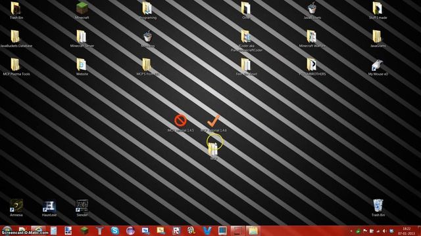The width and height of the screenshot is (421, 236).
Task: Launch the Slender game shortcut
Action: tap(82, 208)
